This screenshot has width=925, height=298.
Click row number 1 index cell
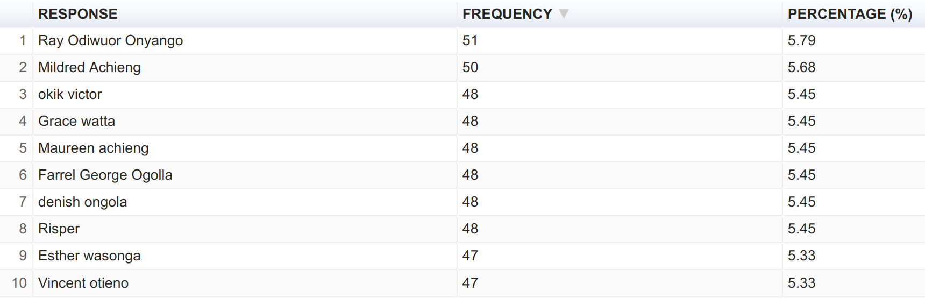point(23,41)
